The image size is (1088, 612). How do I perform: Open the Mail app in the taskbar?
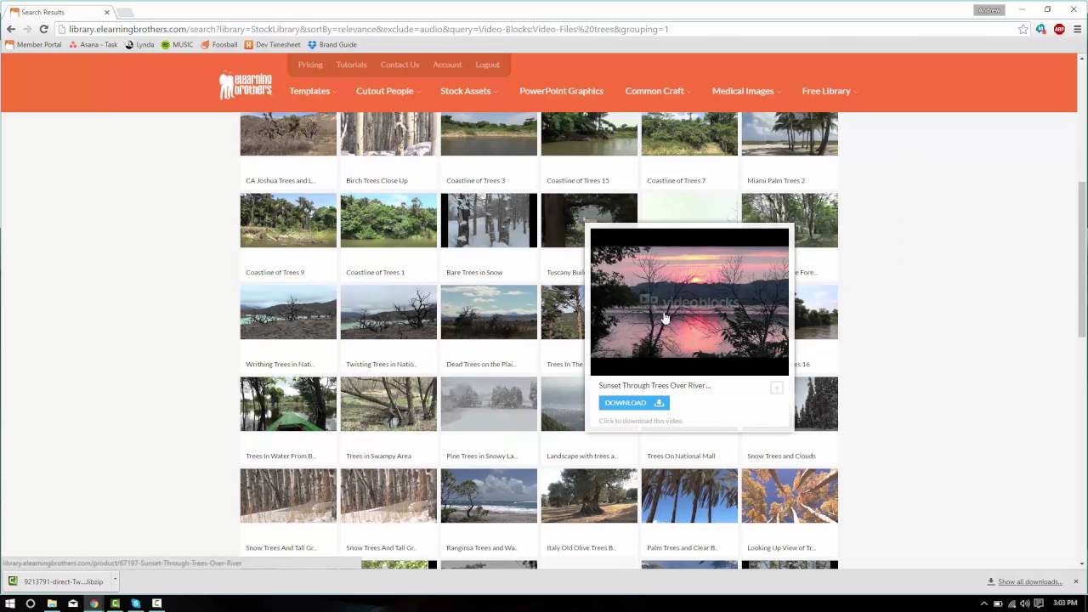[x=73, y=603]
